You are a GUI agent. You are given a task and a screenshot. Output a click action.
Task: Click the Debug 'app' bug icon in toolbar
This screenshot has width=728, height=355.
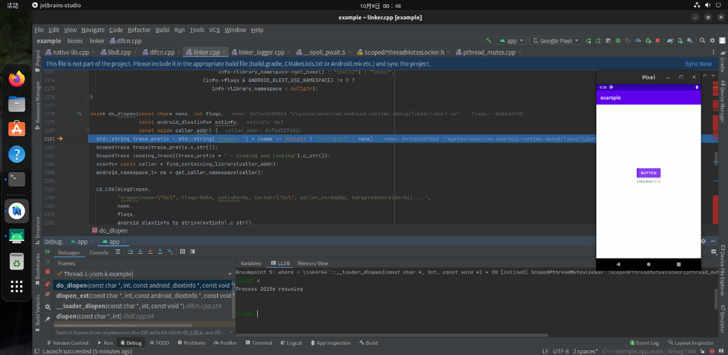618,41
